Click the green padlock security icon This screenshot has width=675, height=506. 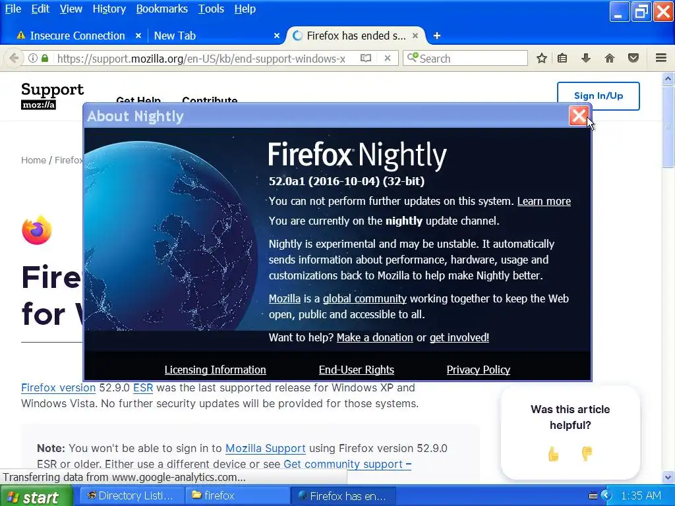pyautogui.click(x=45, y=58)
